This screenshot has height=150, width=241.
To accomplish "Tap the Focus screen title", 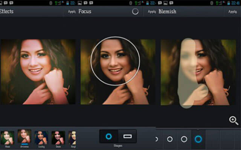I will (x=85, y=12).
